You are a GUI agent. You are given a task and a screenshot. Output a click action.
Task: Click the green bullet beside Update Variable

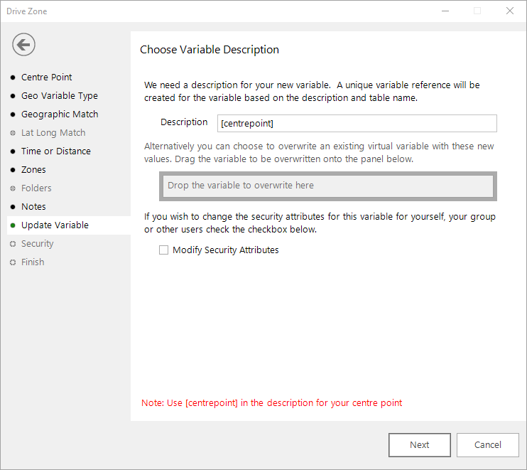[x=13, y=225]
